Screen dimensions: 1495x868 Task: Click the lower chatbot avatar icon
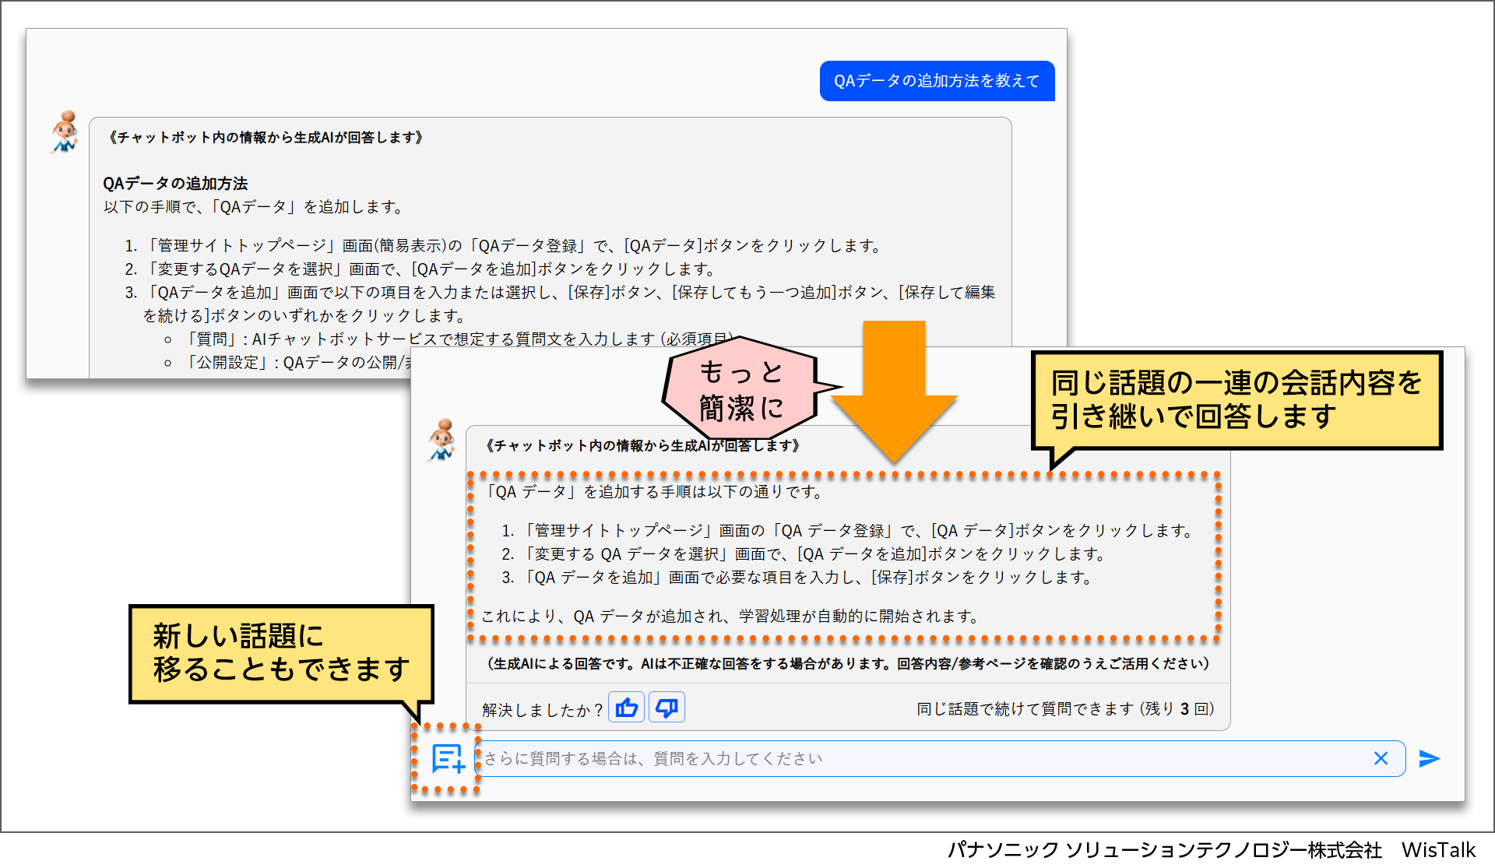click(442, 440)
